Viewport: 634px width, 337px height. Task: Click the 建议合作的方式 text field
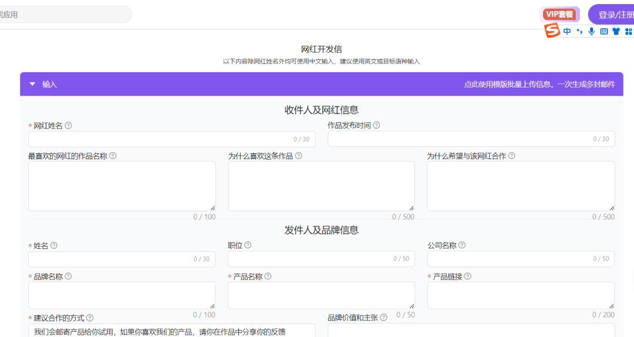172,331
